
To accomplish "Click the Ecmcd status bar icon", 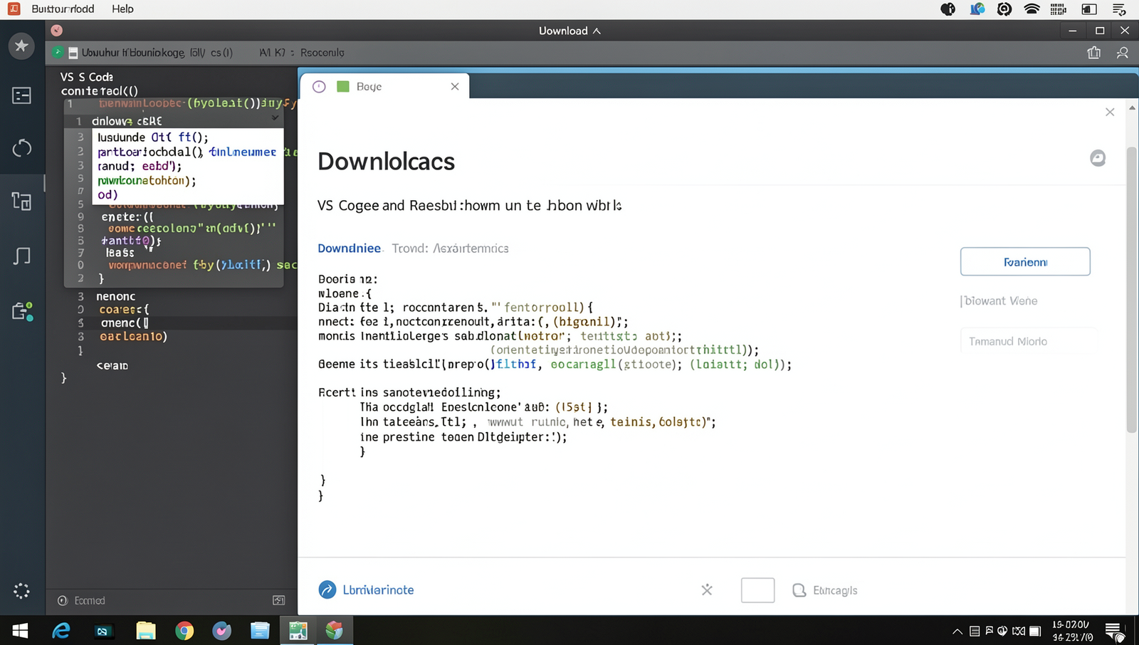I will pyautogui.click(x=63, y=600).
